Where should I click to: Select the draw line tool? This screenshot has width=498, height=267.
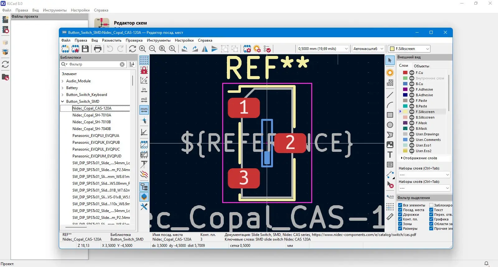click(x=390, y=95)
